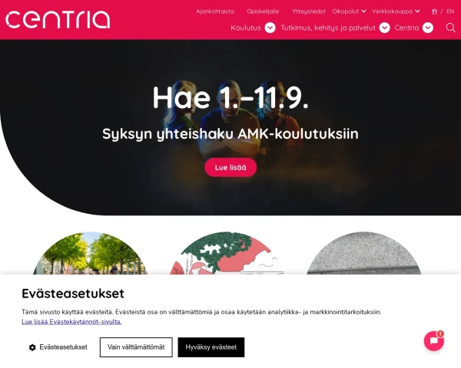Choose Vain välttämättömät cookies
The image size is (461, 368).
point(136,347)
